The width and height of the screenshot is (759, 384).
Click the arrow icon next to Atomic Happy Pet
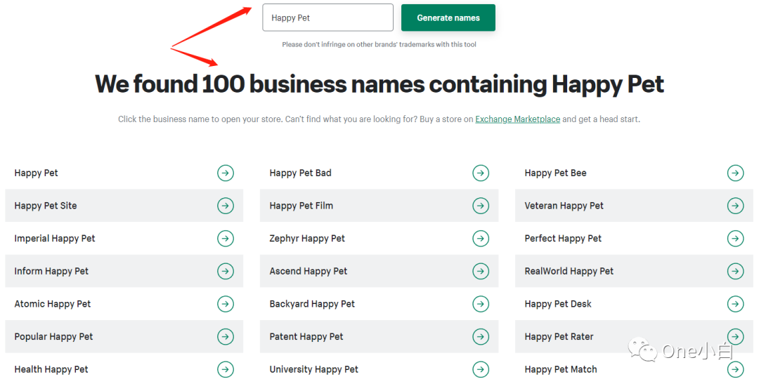(225, 304)
